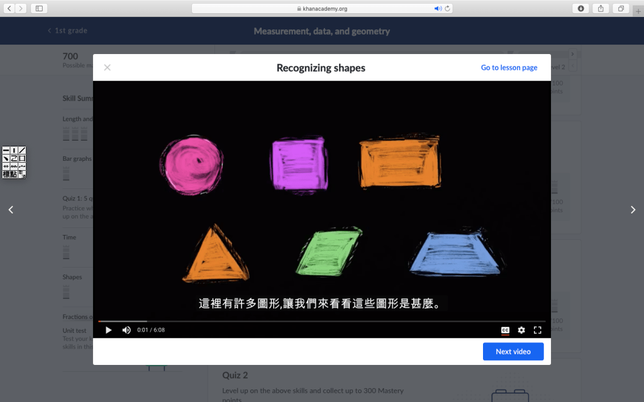Advance to the next item with the right chevron
Image resolution: width=644 pixels, height=402 pixels.
633,210
